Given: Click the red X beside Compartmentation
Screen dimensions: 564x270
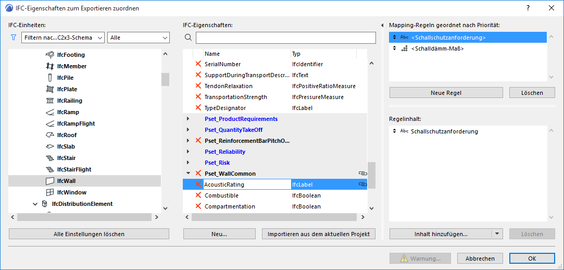Looking at the screenshot, I should tap(198, 206).
